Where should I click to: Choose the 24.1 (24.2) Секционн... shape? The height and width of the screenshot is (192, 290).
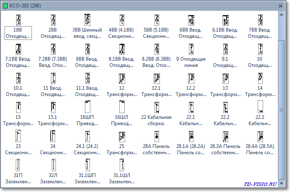[87, 143]
